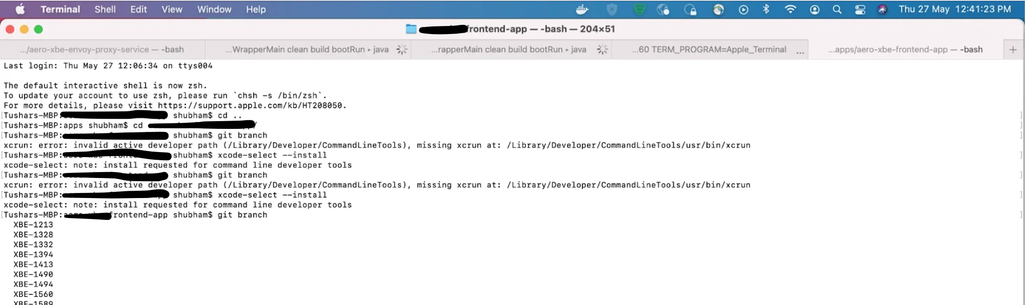Click the 'chsh -s /bin/zsh' command text
The image size is (1025, 305).
(x=277, y=96)
